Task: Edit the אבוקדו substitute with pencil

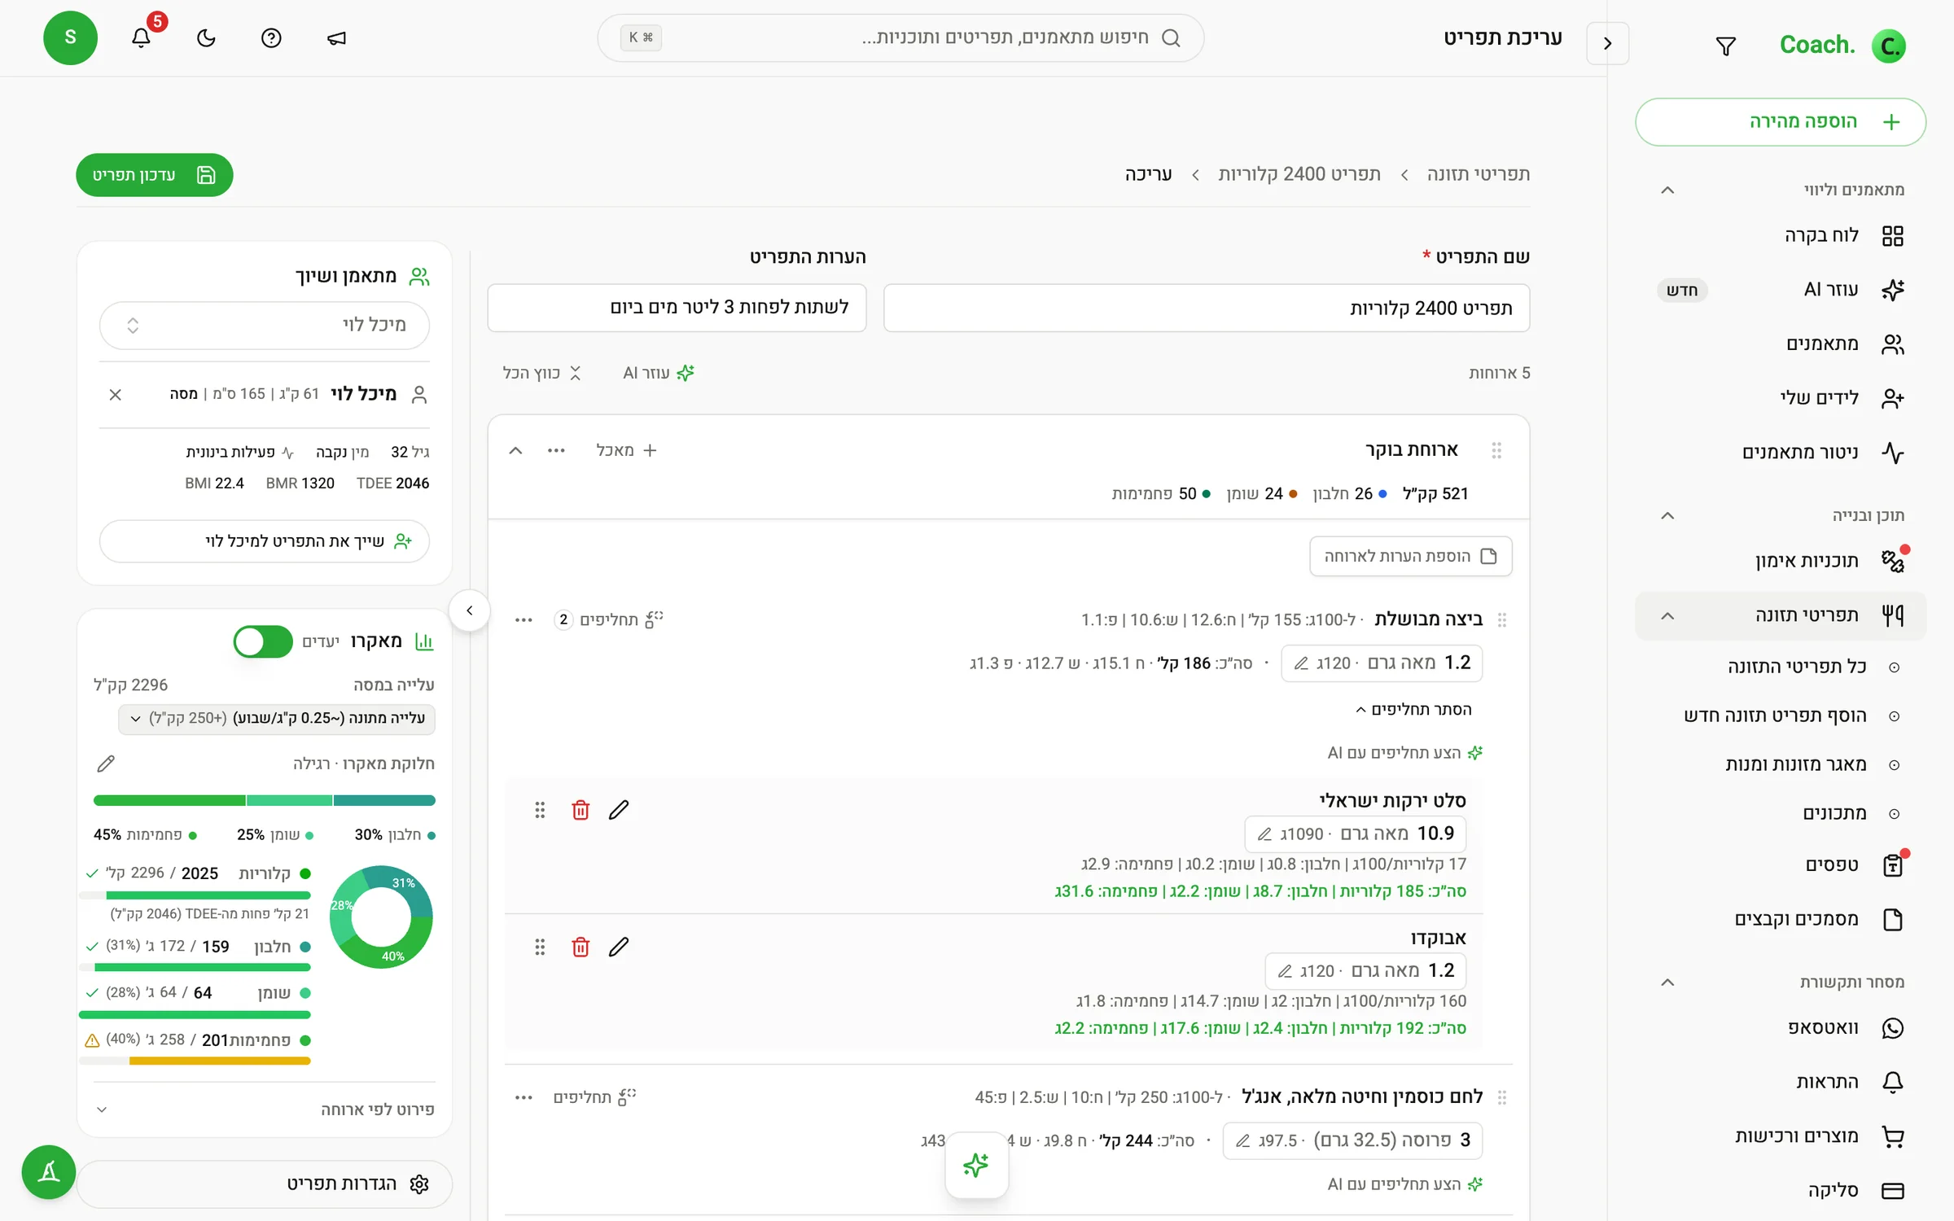Action: (x=619, y=947)
